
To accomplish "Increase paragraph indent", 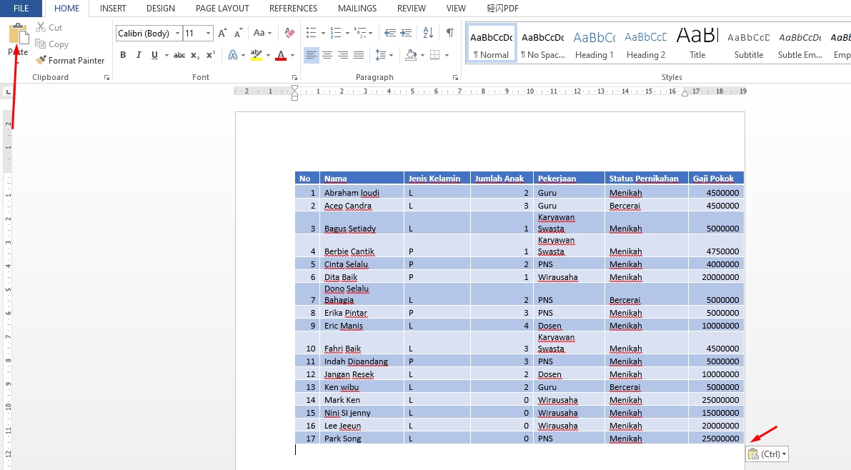I will pos(406,33).
